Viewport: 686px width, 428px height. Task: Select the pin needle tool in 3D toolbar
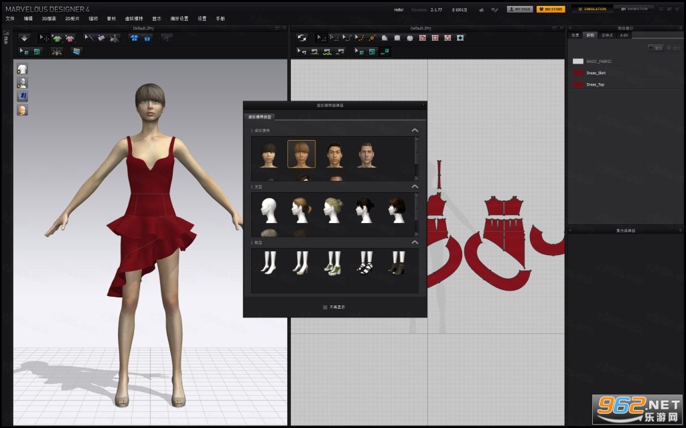coord(89,38)
